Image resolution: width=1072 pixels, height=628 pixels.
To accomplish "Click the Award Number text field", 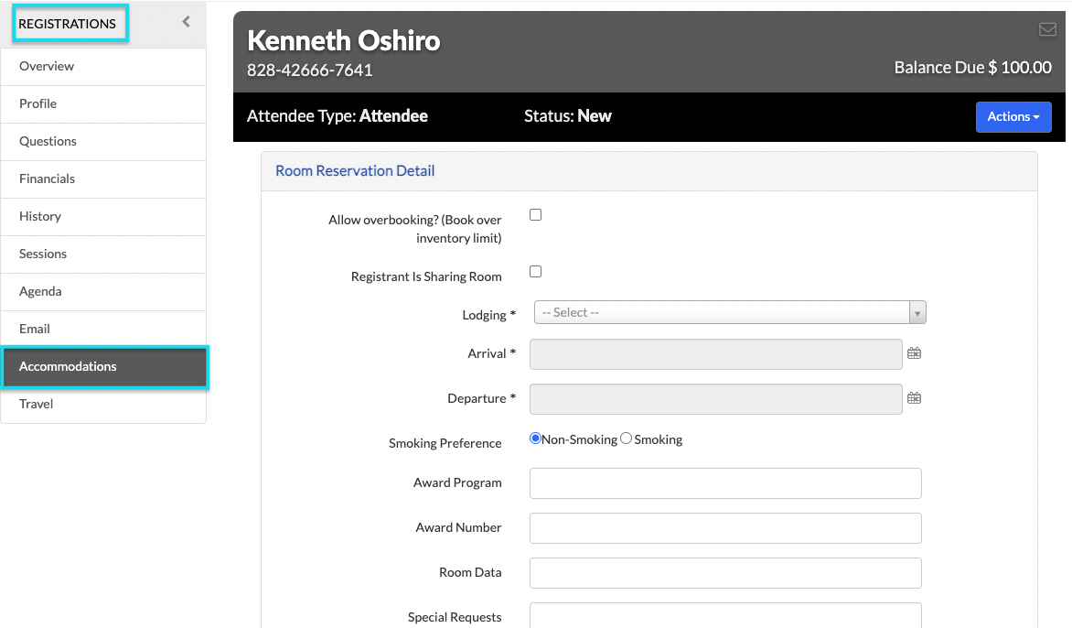I will (725, 528).
